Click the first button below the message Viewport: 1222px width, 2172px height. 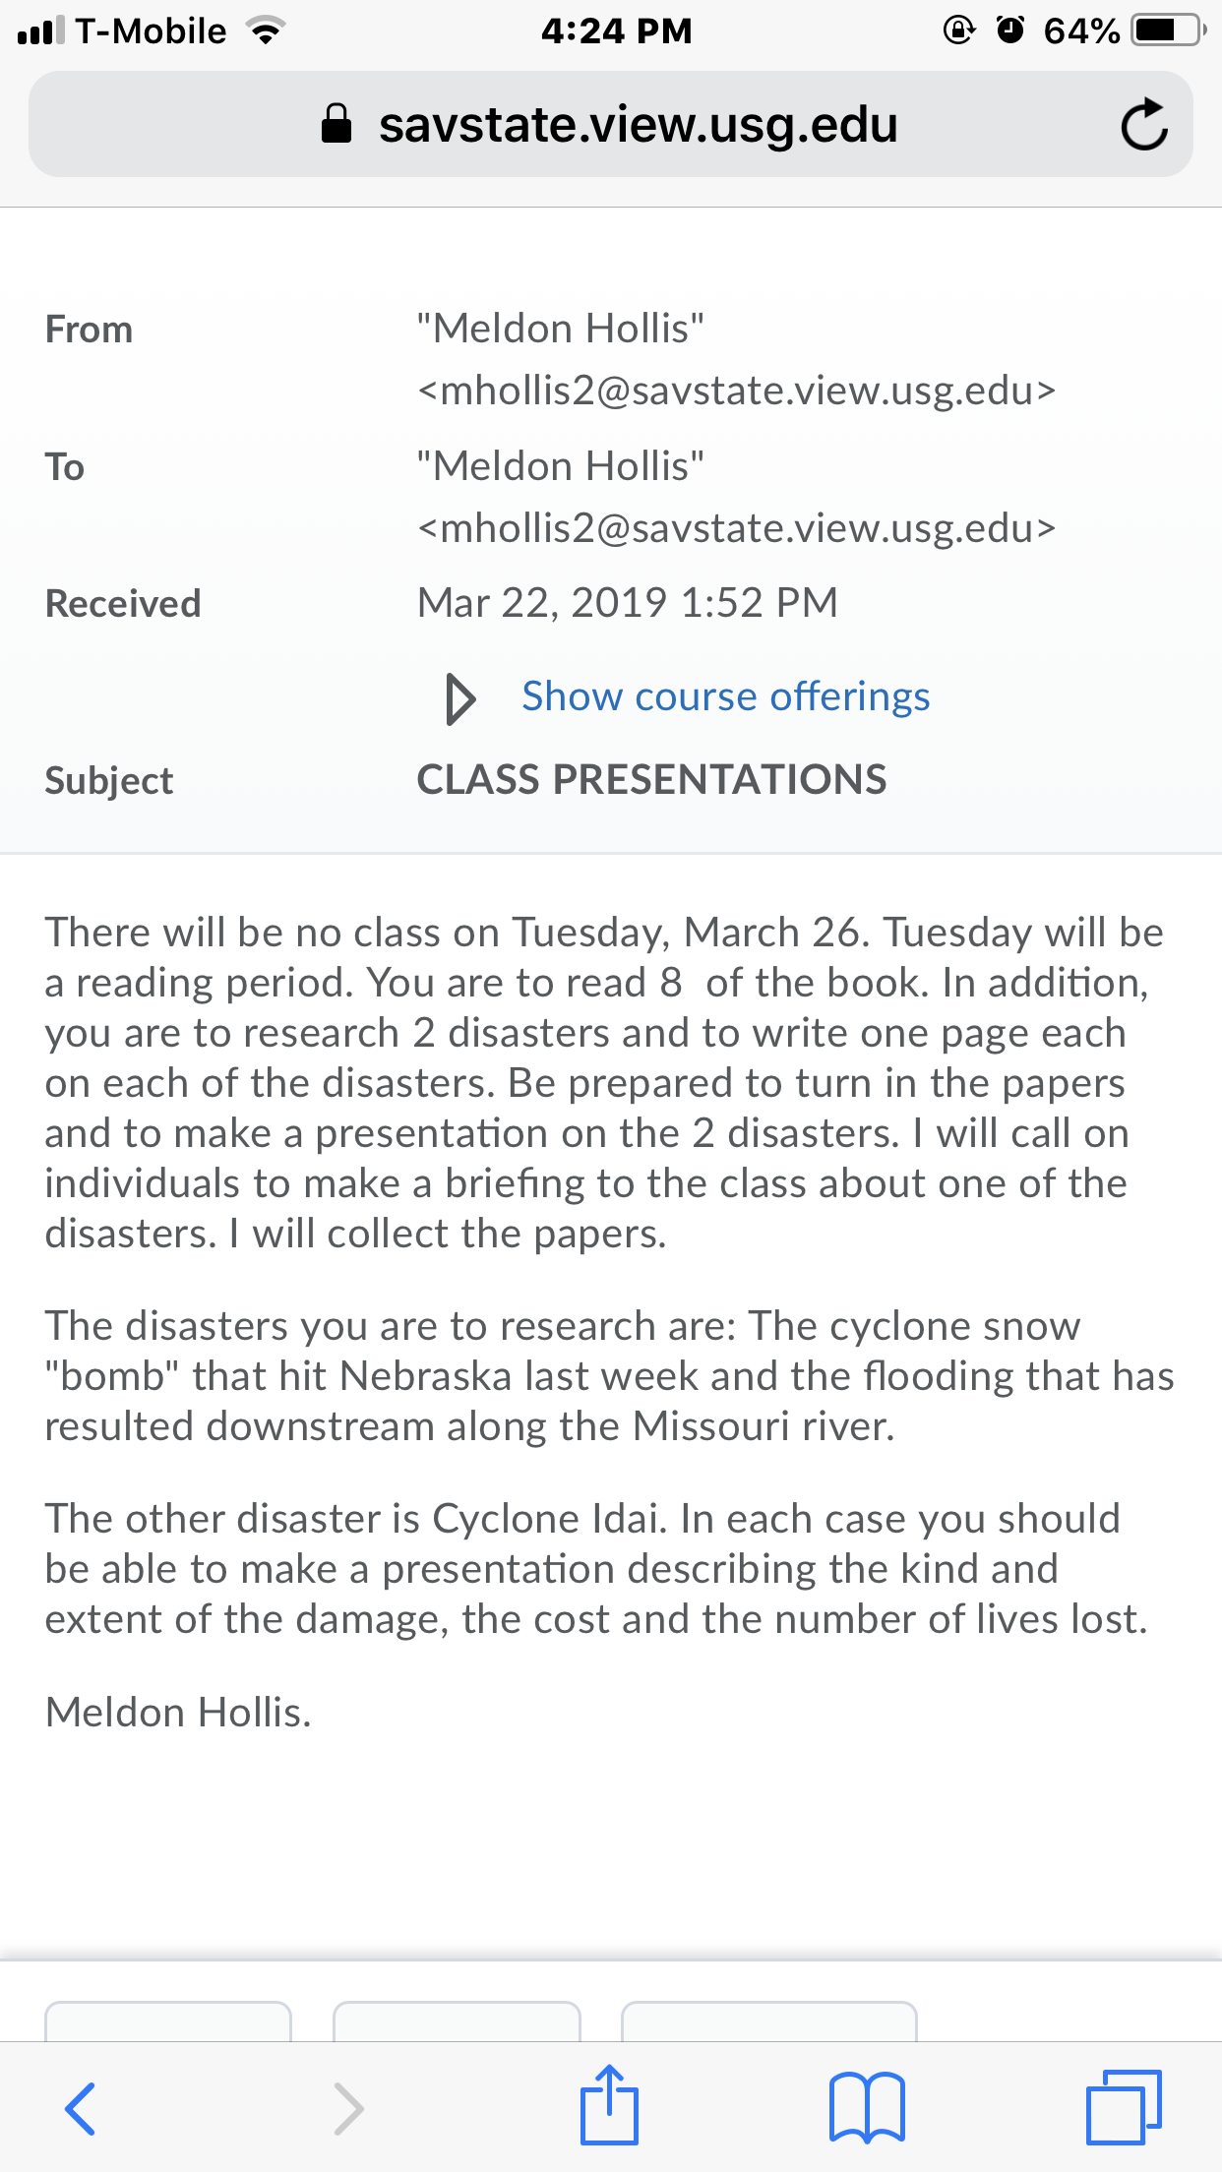click(168, 2021)
